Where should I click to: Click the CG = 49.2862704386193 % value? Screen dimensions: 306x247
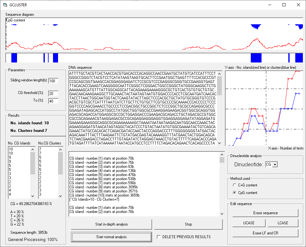[x=31, y=204]
